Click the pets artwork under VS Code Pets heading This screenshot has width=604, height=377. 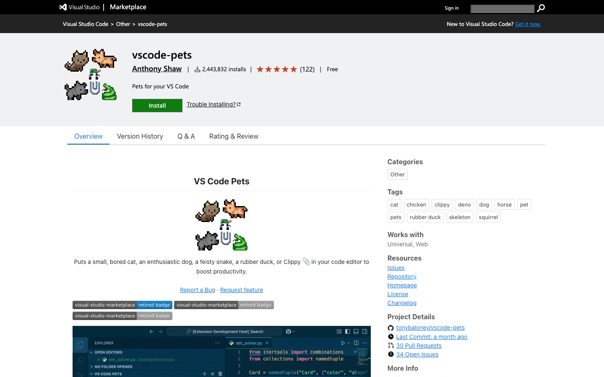click(x=221, y=225)
